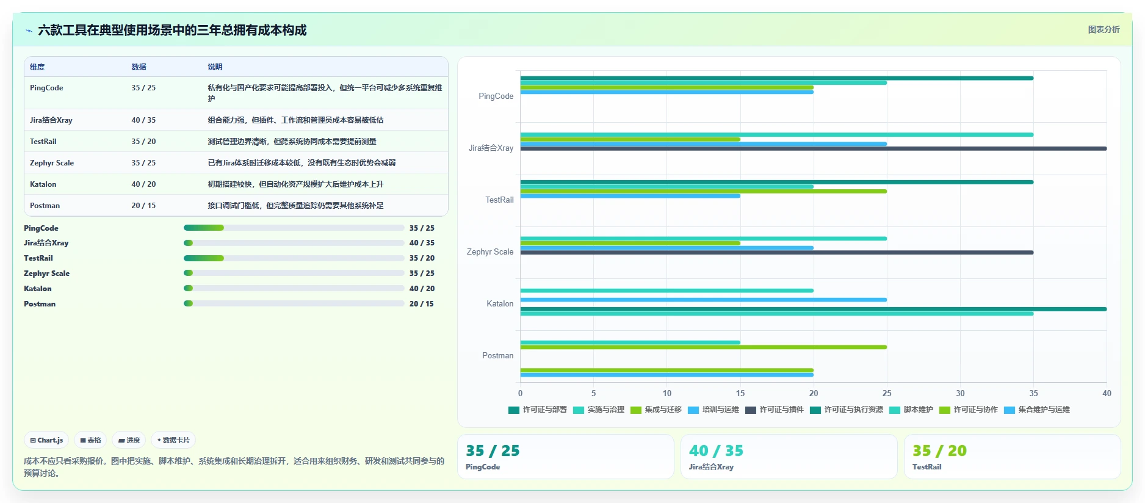
Task: Click the Katalon label on the chart axis
Action: (x=500, y=303)
